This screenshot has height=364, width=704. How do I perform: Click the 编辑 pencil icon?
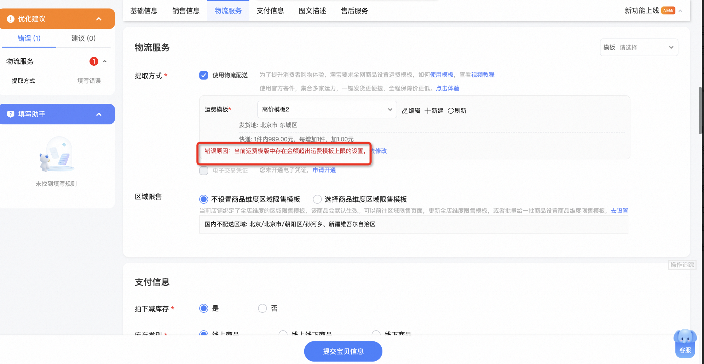click(x=405, y=111)
